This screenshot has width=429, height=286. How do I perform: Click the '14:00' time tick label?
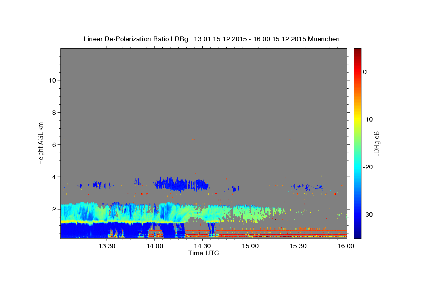click(154, 246)
